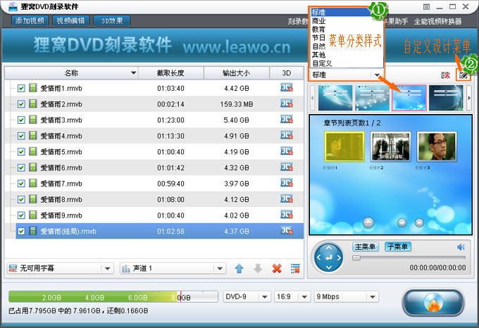Open the 名称 column header dropdown arrow
The width and height of the screenshot is (479, 328).
click(133, 73)
